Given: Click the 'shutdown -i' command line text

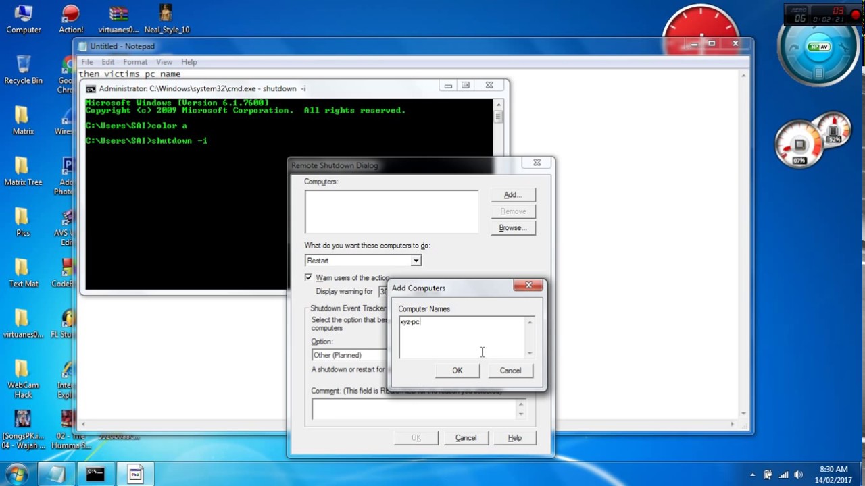Looking at the screenshot, I should tap(179, 140).
